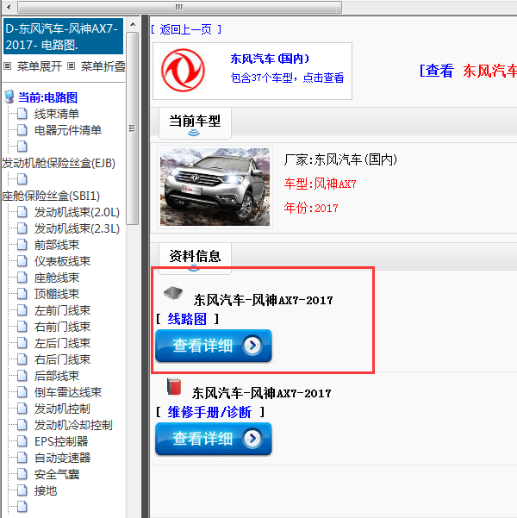Open 前部线束 tree entry

pyautogui.click(x=57, y=245)
